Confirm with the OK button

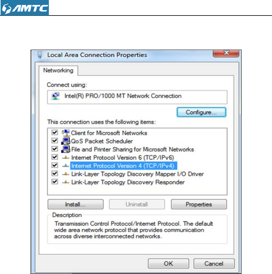coord(168,264)
